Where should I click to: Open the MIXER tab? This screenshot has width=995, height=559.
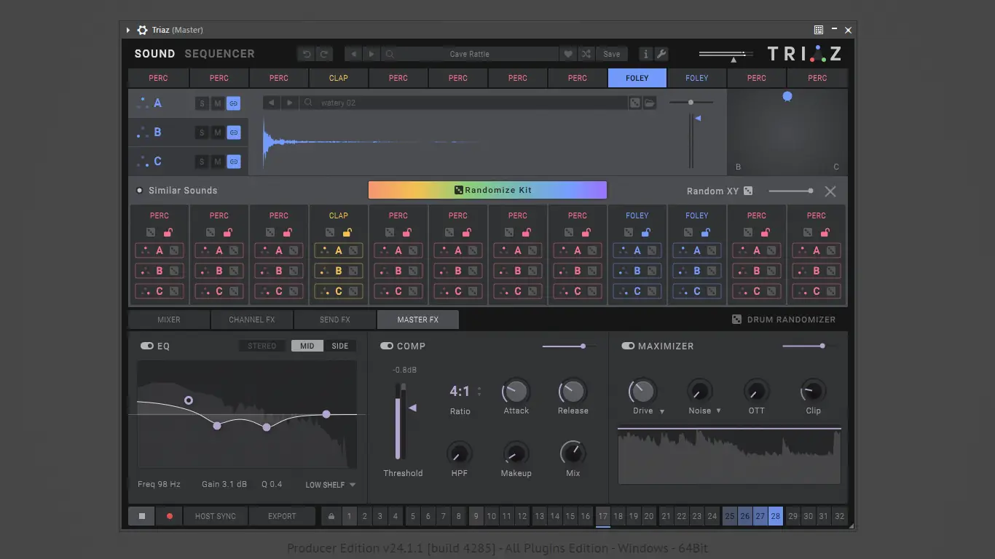point(169,320)
